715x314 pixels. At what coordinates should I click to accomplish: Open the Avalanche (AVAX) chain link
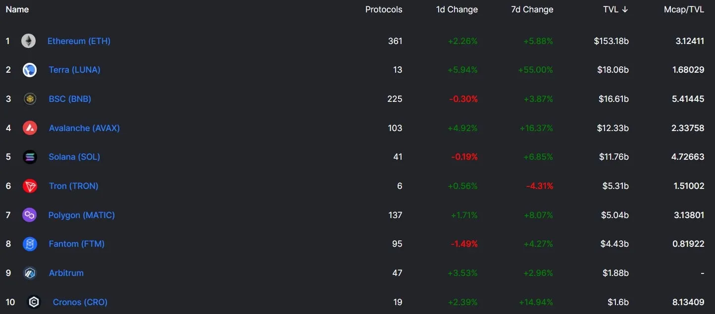84,128
